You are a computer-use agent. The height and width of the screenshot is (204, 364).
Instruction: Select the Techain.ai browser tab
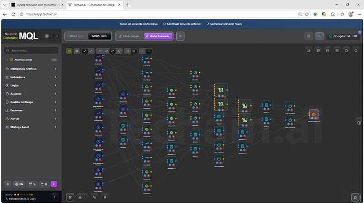(x=94, y=5)
